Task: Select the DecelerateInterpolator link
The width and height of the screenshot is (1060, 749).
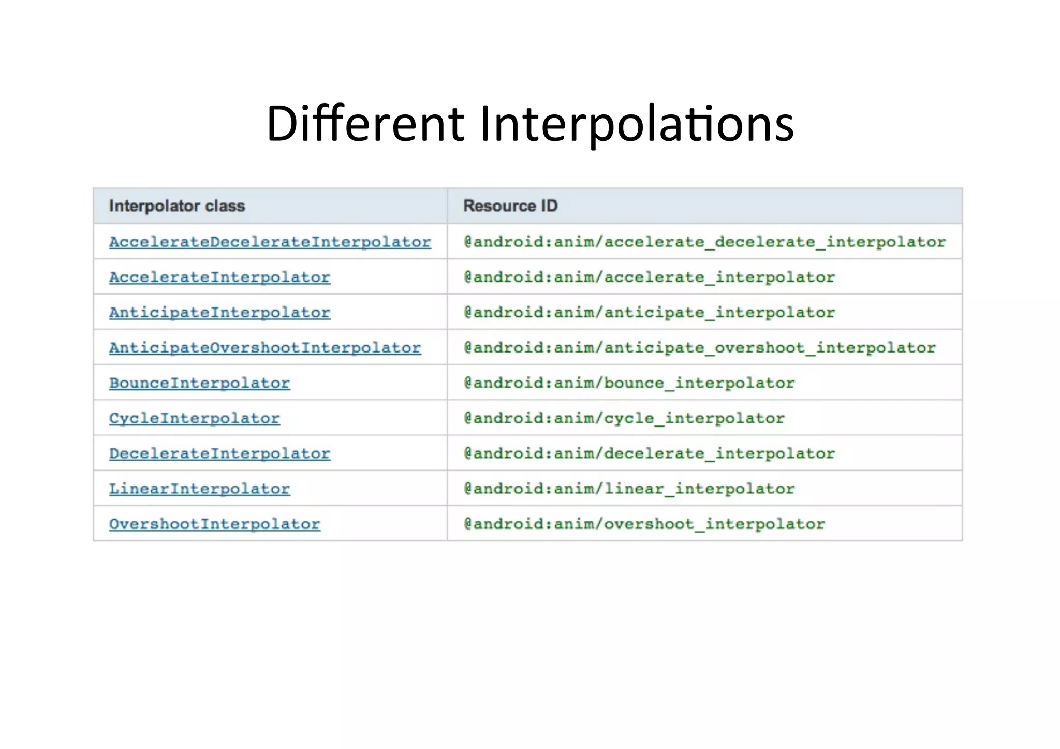Action: (219, 453)
